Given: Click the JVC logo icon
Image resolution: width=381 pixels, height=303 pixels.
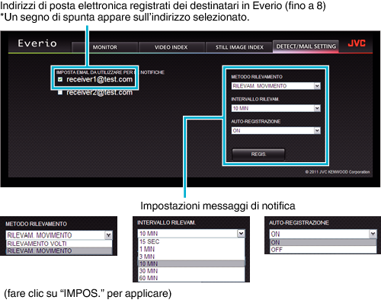Looking at the screenshot, I should [357, 43].
